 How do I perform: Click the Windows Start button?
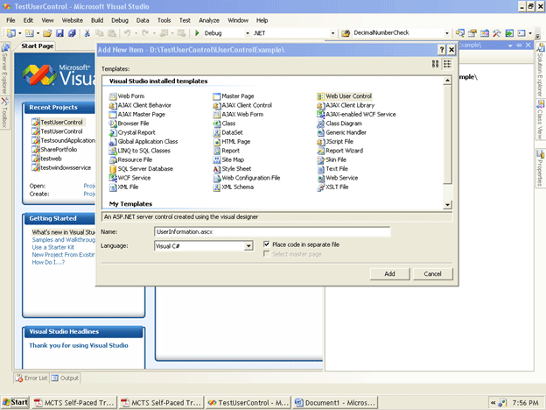click(15, 403)
